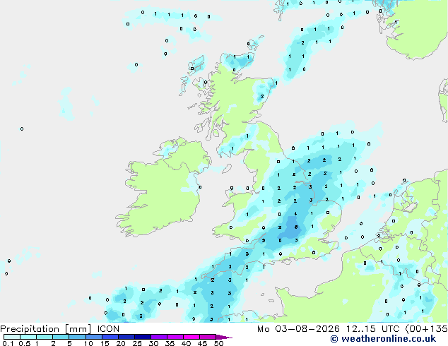448x346 pixels.
Task: Click the legend label '0.5'
Action: pyautogui.click(x=24, y=343)
